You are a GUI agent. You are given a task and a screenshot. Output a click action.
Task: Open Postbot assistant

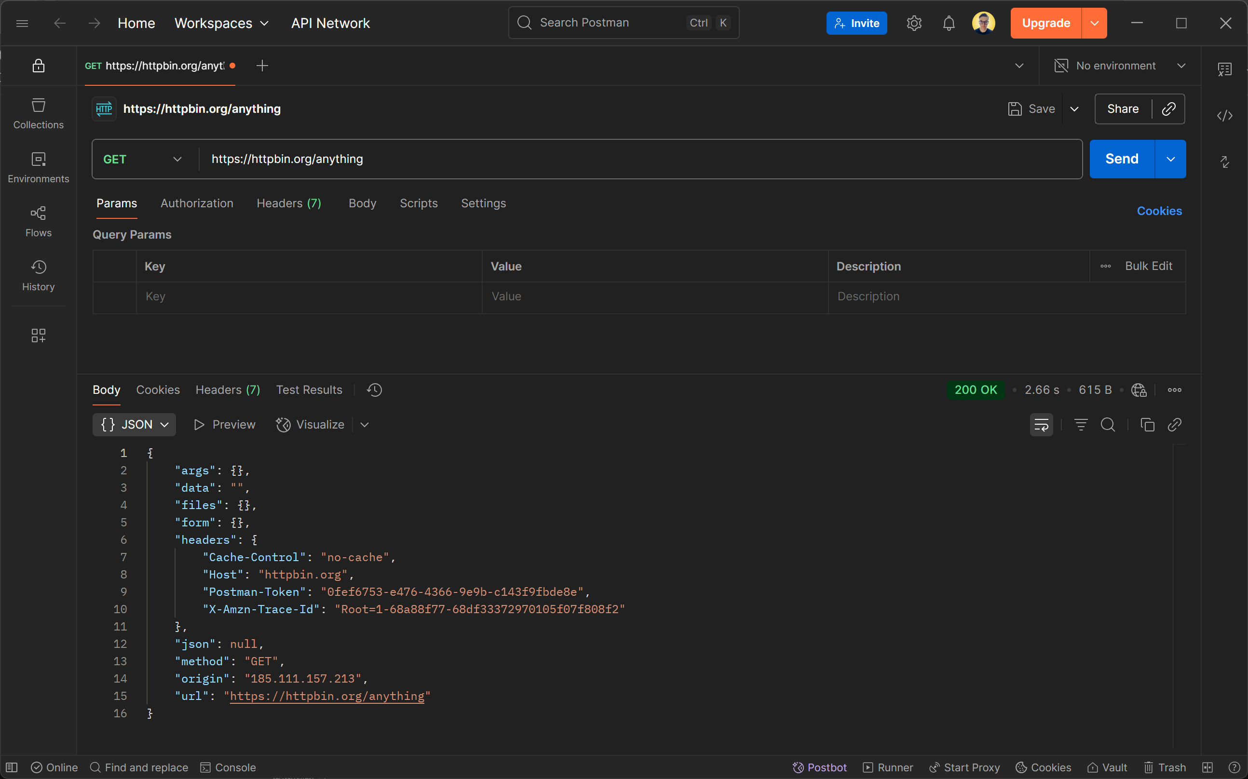(x=819, y=767)
